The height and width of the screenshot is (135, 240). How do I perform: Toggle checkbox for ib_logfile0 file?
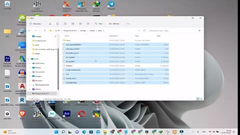coord(64,57)
